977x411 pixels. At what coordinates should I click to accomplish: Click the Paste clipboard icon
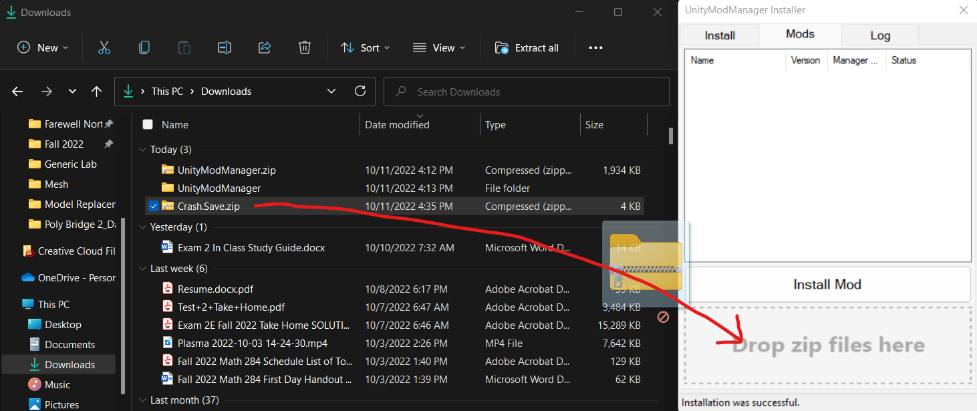click(x=184, y=47)
